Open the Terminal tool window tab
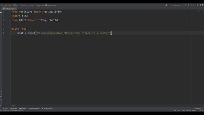The height and width of the screenshot is (115, 204). (x=23, y=108)
